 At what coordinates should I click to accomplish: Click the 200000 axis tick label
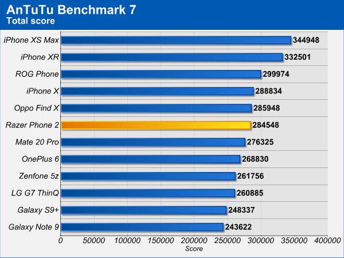coord(194,240)
